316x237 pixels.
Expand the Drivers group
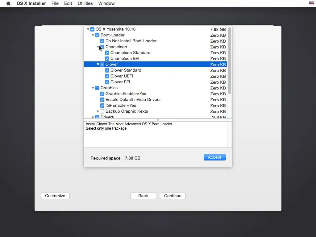(x=93, y=117)
